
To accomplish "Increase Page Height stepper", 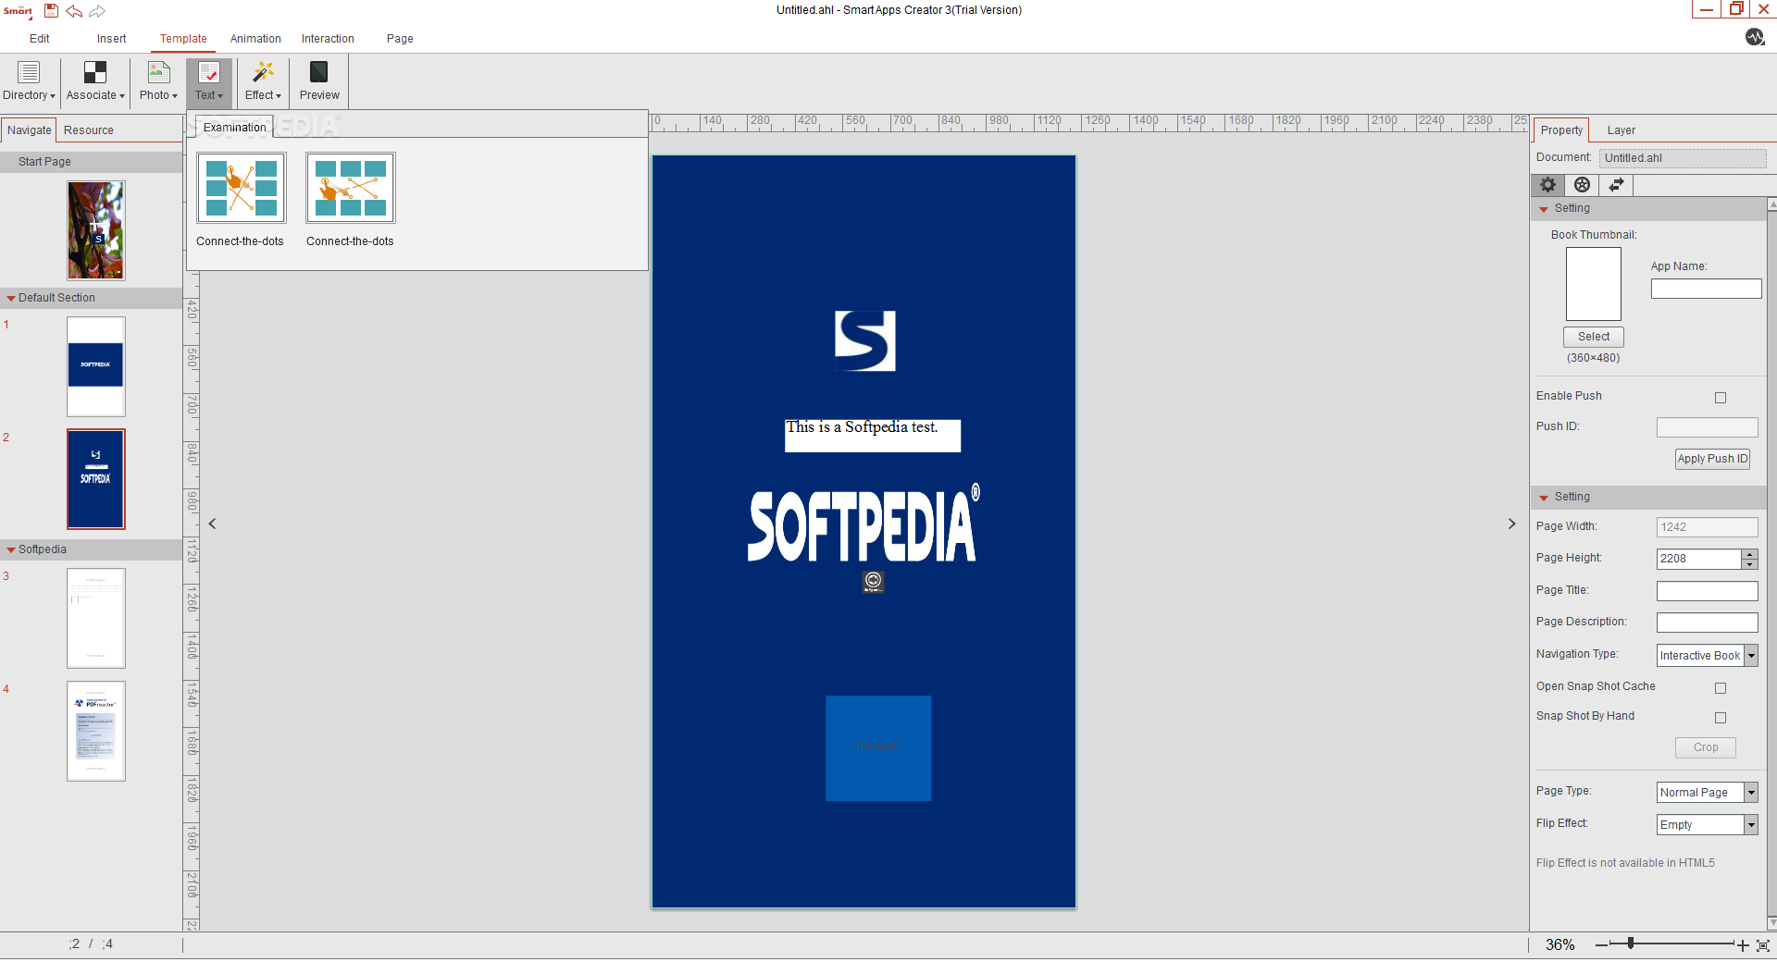I will click(1749, 554).
